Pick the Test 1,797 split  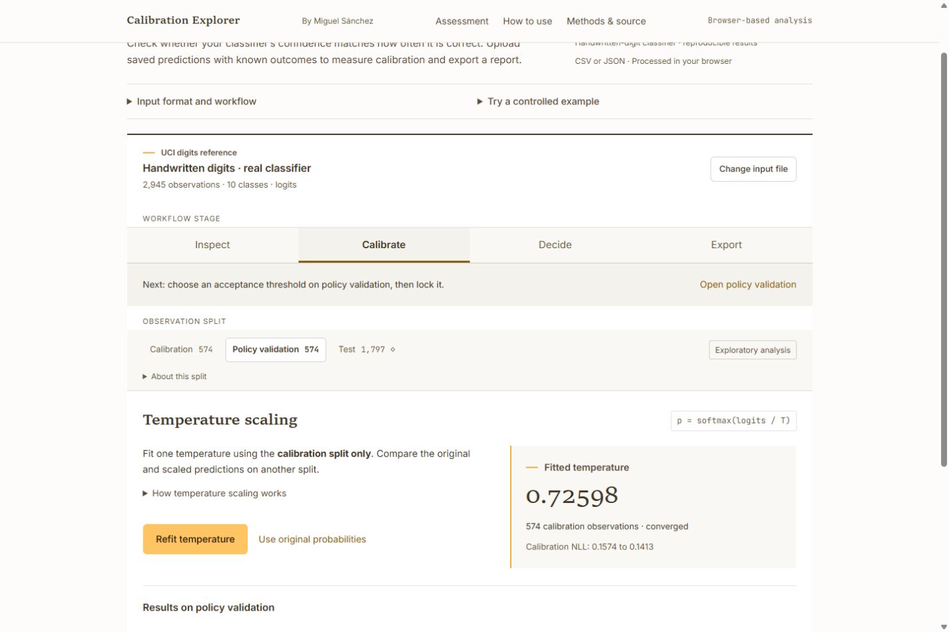click(366, 349)
